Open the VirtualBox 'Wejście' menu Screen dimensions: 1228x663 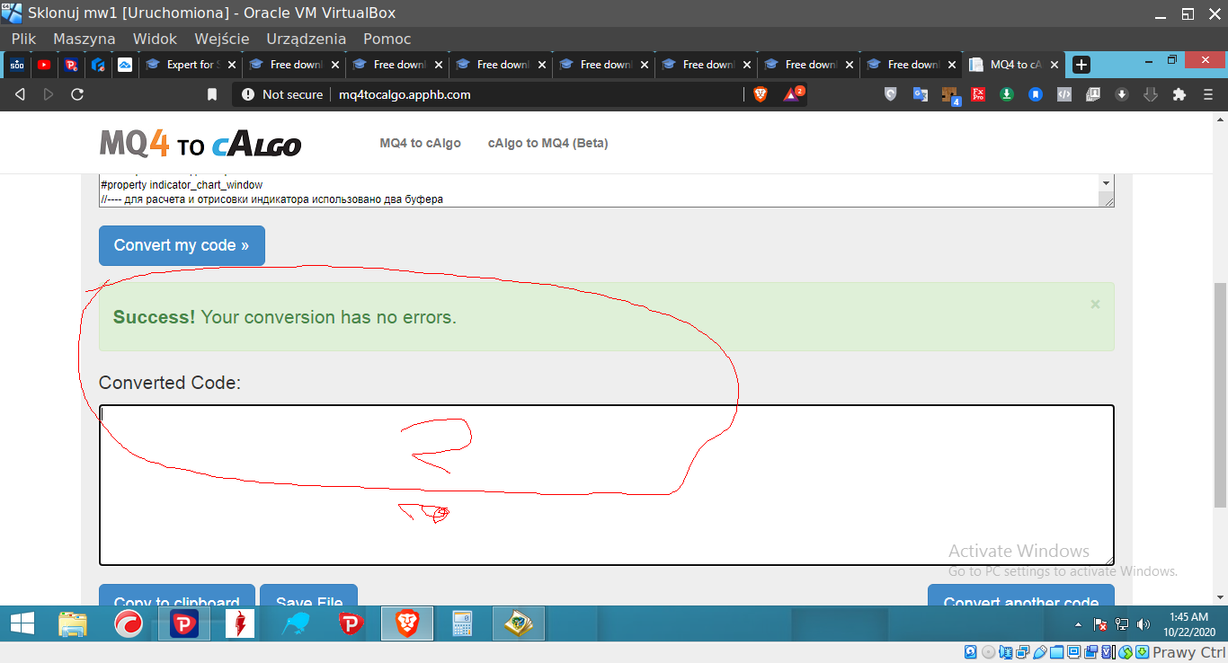pyautogui.click(x=222, y=39)
